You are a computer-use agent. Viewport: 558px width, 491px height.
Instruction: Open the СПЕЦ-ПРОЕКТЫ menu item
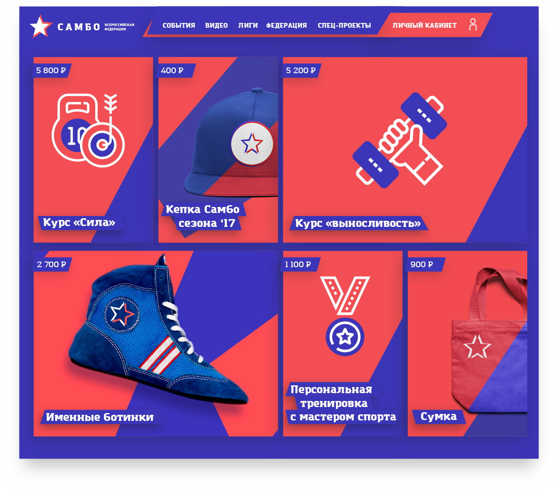pyautogui.click(x=344, y=26)
